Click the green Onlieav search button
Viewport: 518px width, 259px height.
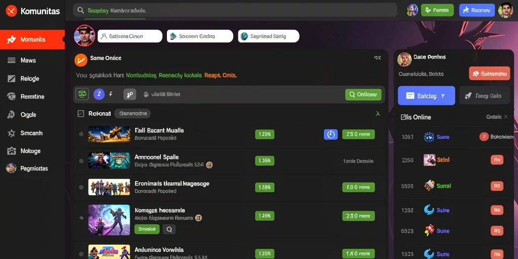coord(363,95)
